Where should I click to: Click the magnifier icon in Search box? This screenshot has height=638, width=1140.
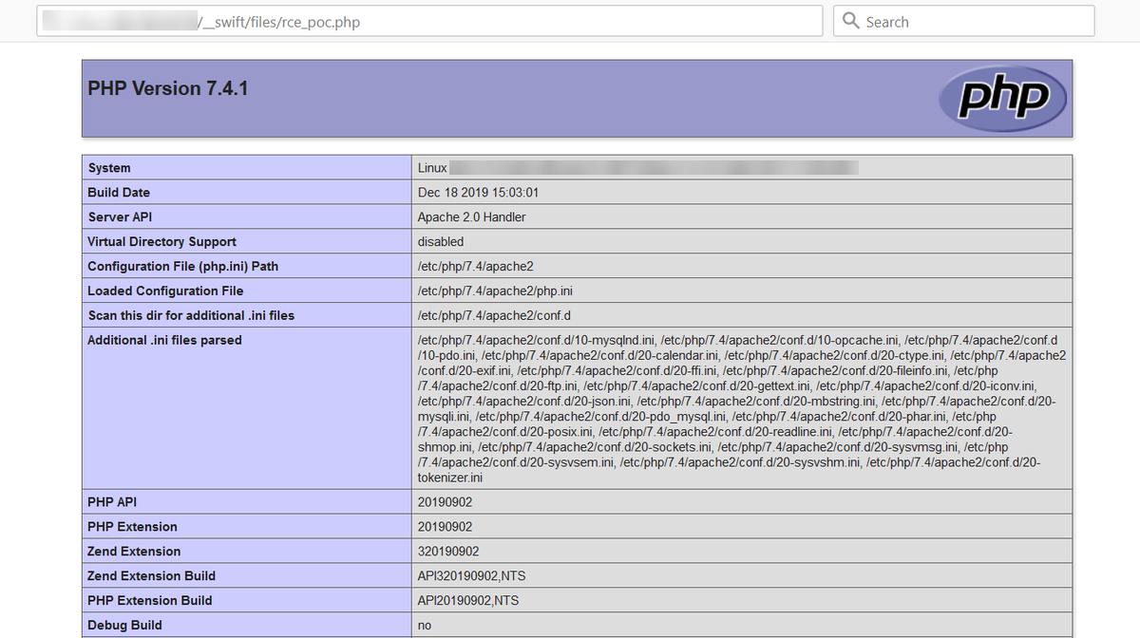(x=850, y=21)
